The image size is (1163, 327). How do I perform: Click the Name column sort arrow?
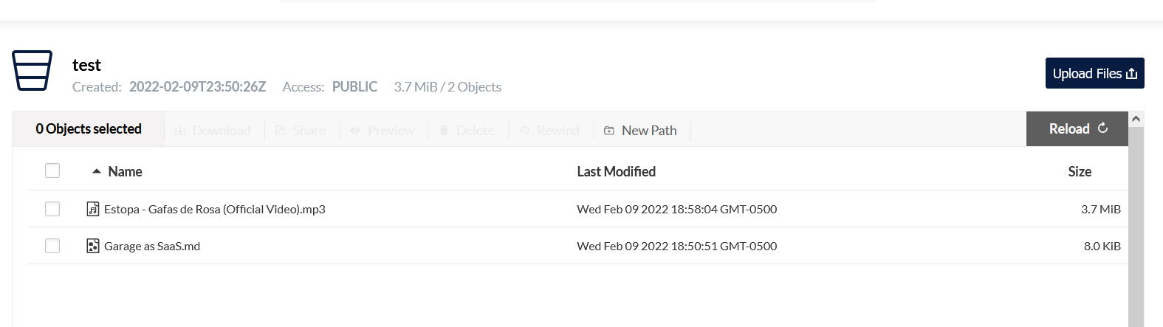pos(96,171)
